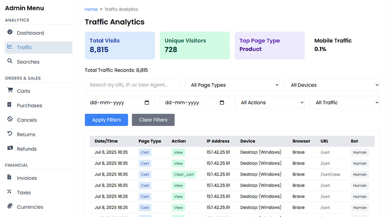Click the Jul 8, 2025 18:25 timestamp
This screenshot has height=217, width=387.
pyautogui.click(x=111, y=208)
